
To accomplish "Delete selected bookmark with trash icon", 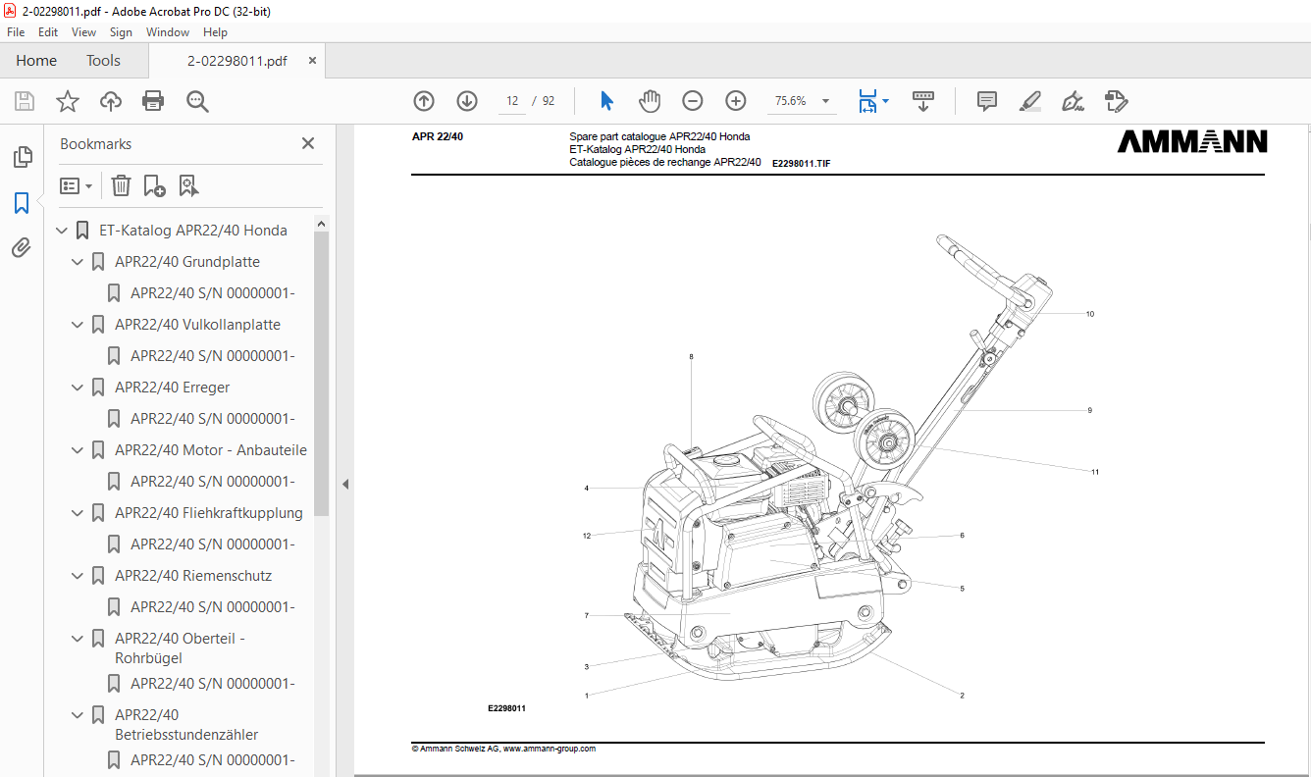I will [x=121, y=185].
